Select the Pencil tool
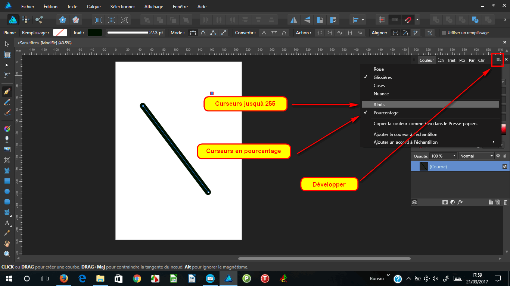 coord(7,102)
